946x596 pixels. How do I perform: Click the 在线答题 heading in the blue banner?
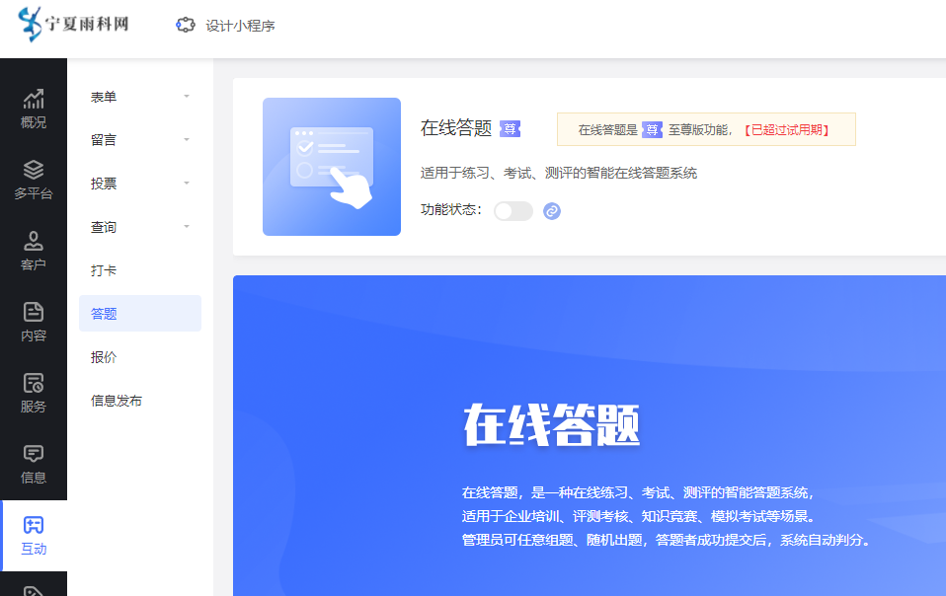click(551, 425)
